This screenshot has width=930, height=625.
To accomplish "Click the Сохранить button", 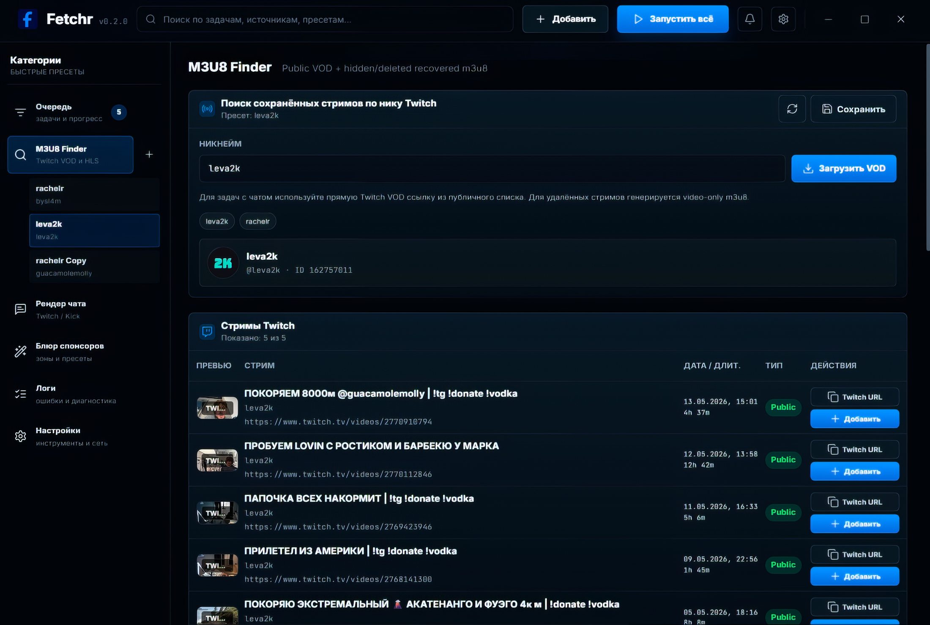I will click(853, 109).
